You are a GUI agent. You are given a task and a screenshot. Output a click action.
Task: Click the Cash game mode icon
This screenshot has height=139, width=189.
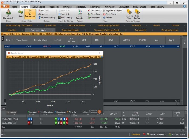pos(21,14)
